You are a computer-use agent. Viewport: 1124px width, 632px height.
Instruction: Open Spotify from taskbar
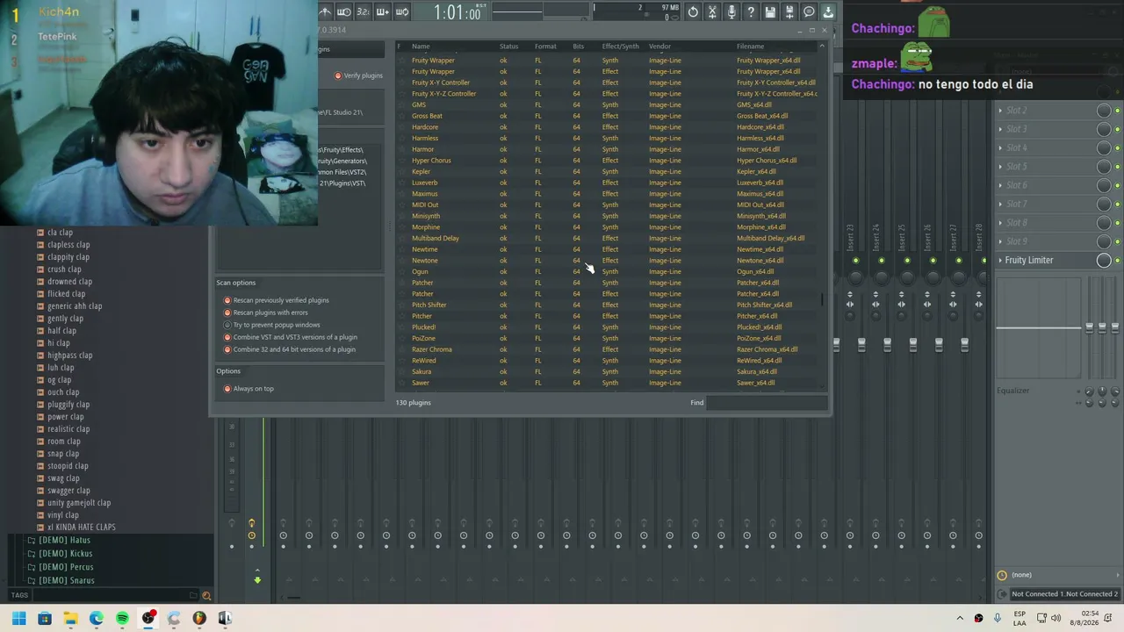[122, 618]
